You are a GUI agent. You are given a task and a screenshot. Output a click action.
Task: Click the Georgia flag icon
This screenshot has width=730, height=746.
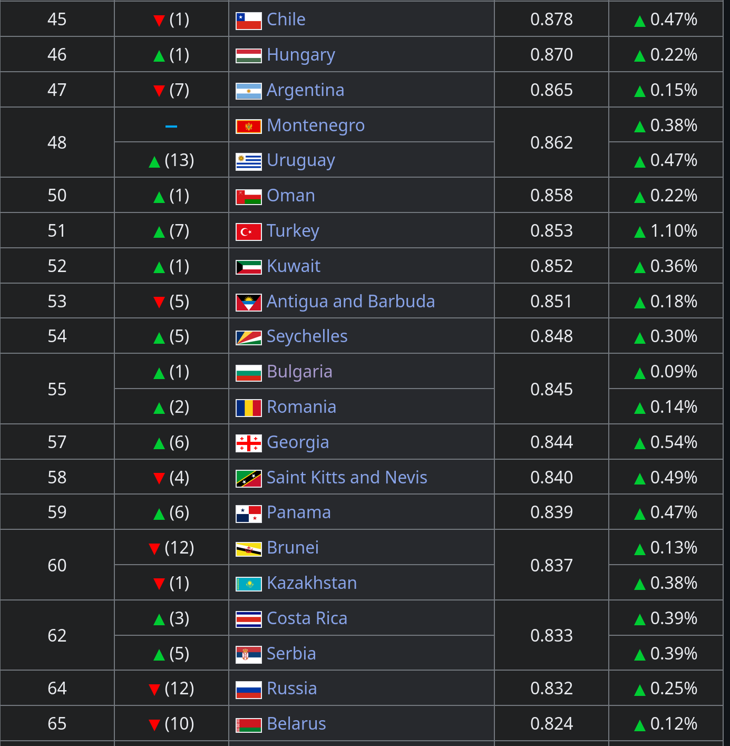(x=248, y=443)
